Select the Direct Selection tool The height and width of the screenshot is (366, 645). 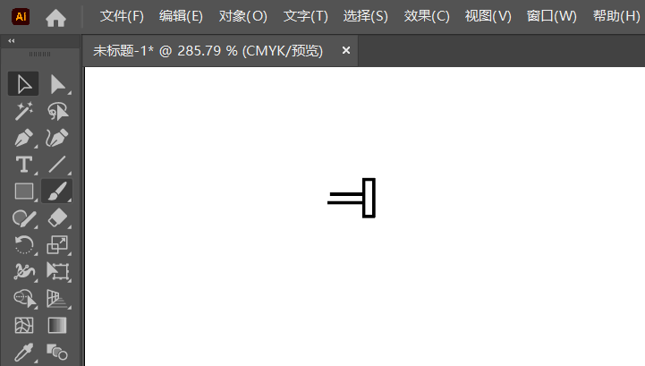pos(57,84)
